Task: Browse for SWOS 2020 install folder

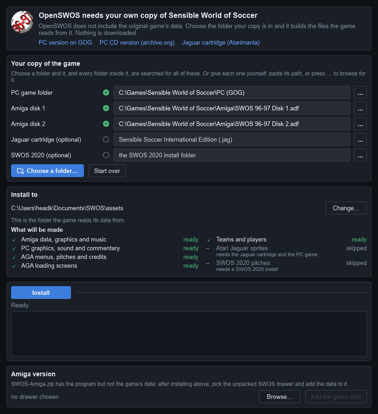Action: click(x=360, y=155)
